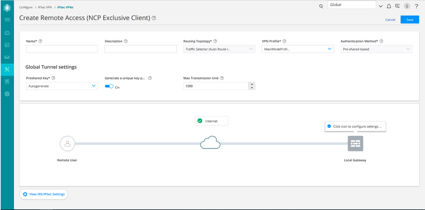This screenshot has height=210, width=425.
Task: Click the Remote User icon
Action: (67, 144)
